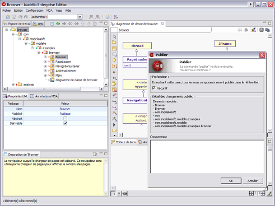Click the alphabetical A-Z sort icon in toolbar
The image size is (275, 206).
[x=116, y=17]
